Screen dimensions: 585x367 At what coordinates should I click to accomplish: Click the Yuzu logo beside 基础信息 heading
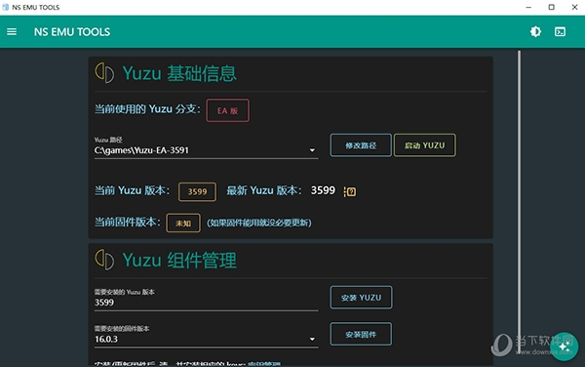tap(104, 73)
